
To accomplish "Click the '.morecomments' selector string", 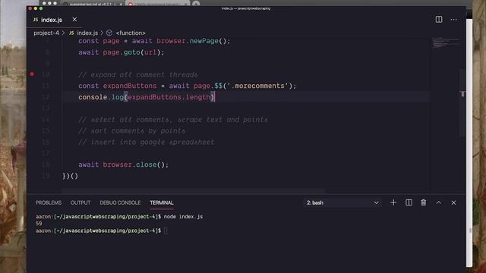I will [x=259, y=86].
